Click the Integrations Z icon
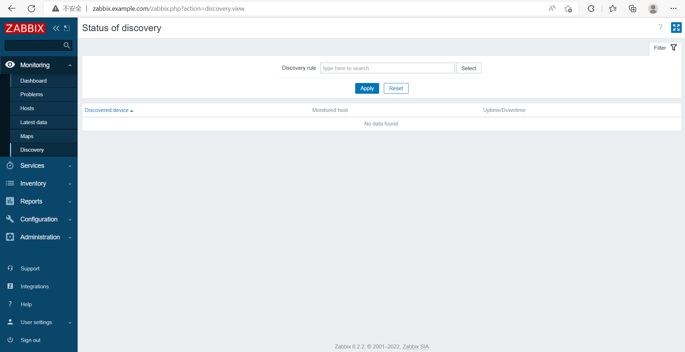 click(x=10, y=286)
